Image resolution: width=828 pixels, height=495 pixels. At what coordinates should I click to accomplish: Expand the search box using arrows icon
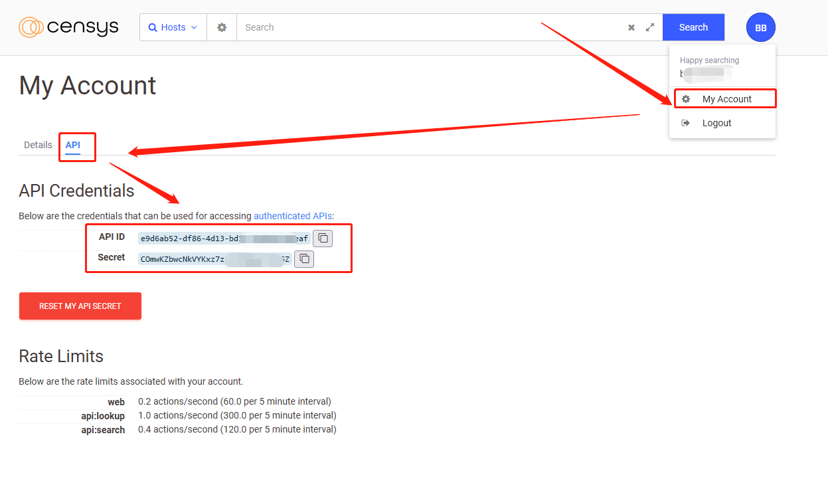650,27
